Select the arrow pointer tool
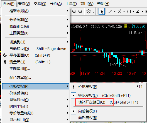147x123 pixels. pyautogui.click(x=102, y=11)
